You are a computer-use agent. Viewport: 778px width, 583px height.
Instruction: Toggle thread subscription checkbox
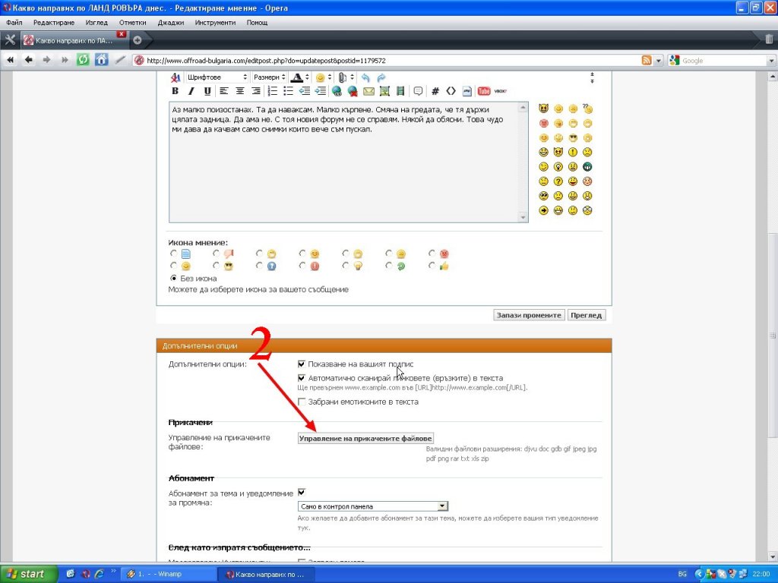pyautogui.click(x=301, y=492)
